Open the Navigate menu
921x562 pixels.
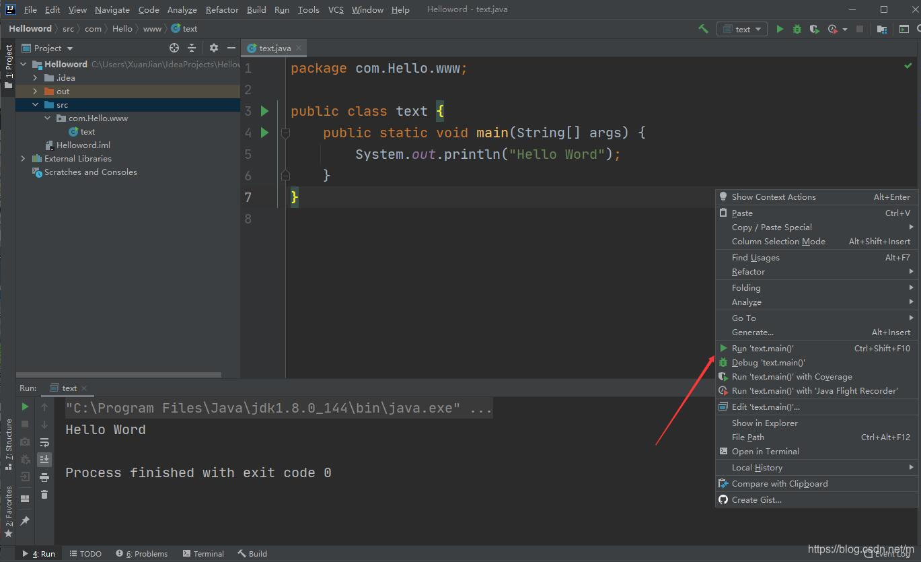point(112,9)
